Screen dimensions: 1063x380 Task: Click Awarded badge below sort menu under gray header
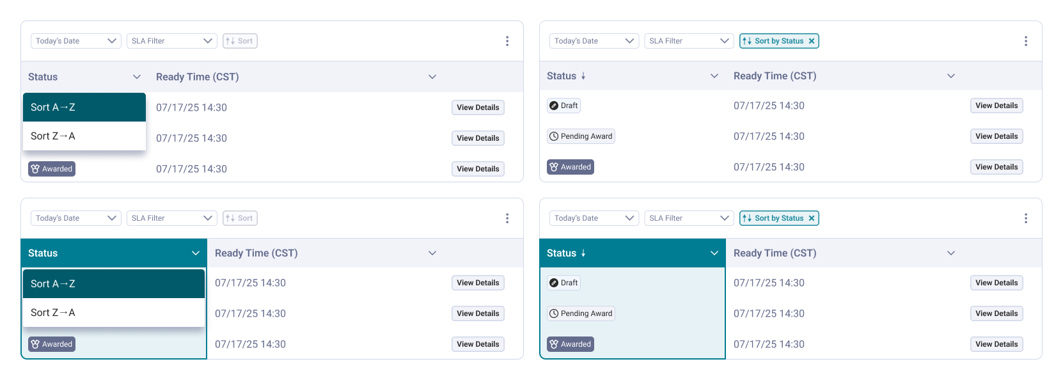[x=52, y=169]
